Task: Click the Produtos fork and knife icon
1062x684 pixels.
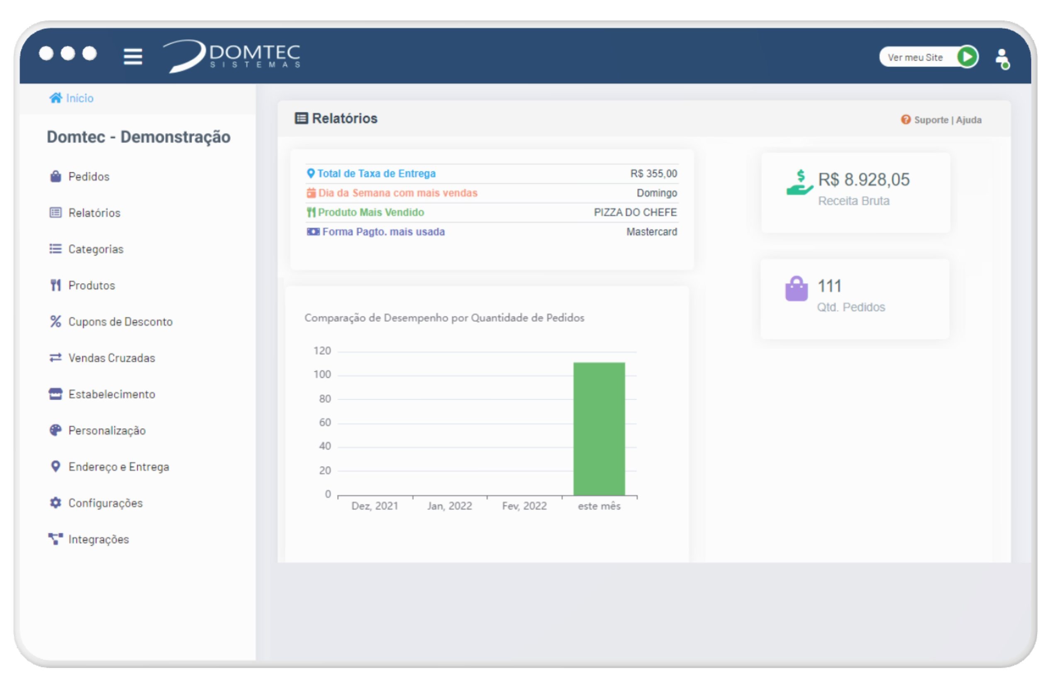Action: (x=56, y=285)
